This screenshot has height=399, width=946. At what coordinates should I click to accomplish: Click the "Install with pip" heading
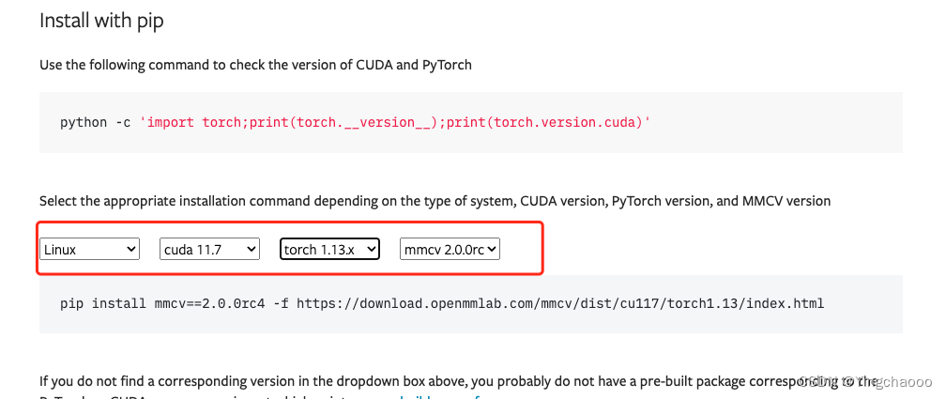click(x=101, y=21)
